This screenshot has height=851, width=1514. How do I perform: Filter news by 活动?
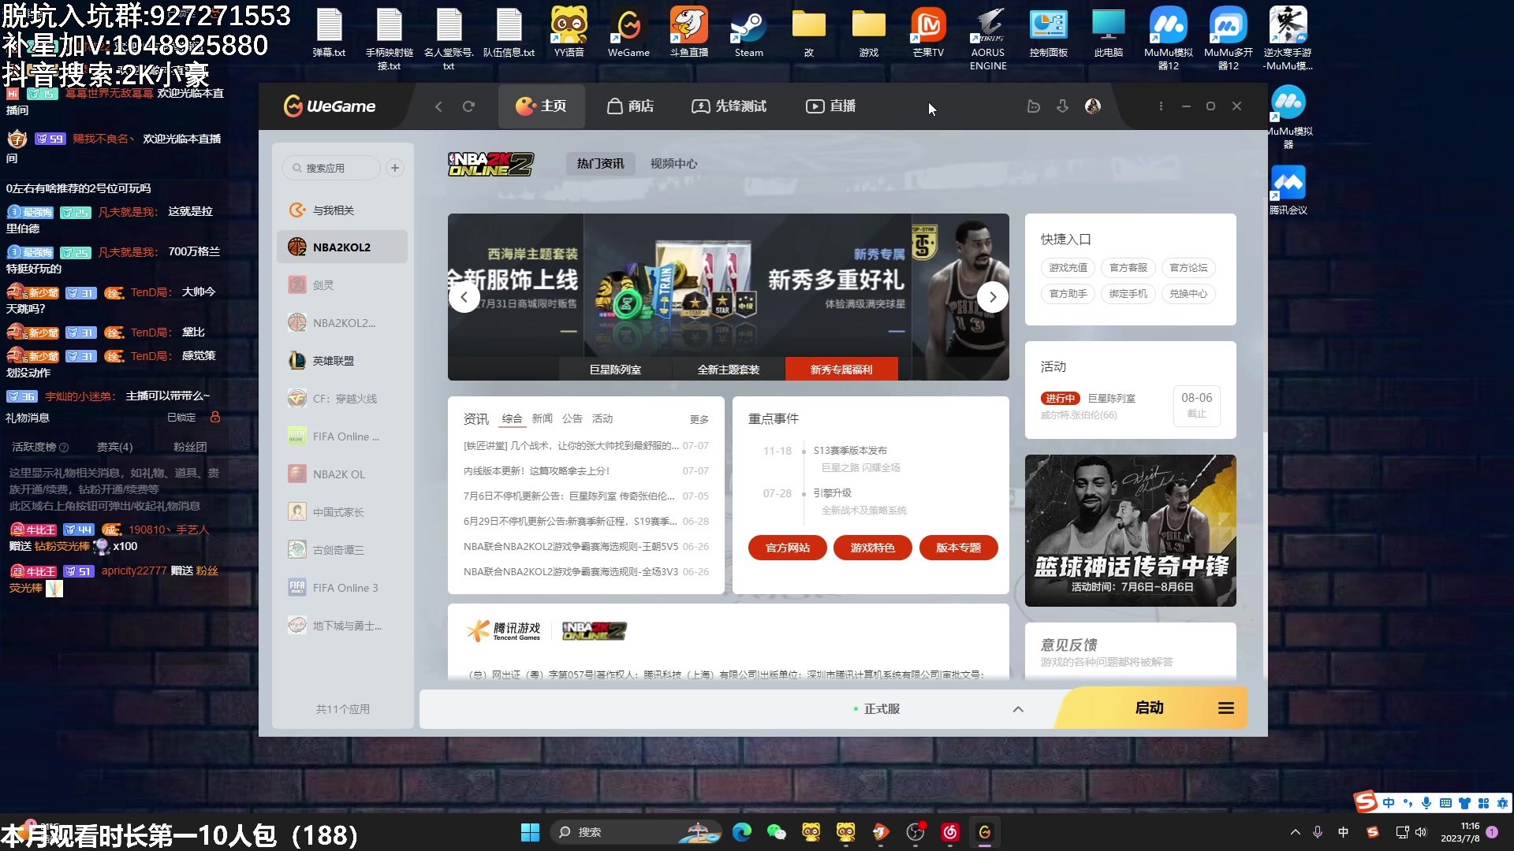[x=602, y=418]
